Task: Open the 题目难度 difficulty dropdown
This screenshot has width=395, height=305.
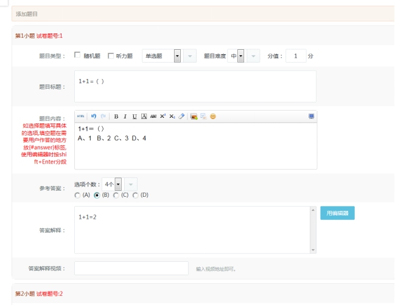Action: tap(241, 56)
